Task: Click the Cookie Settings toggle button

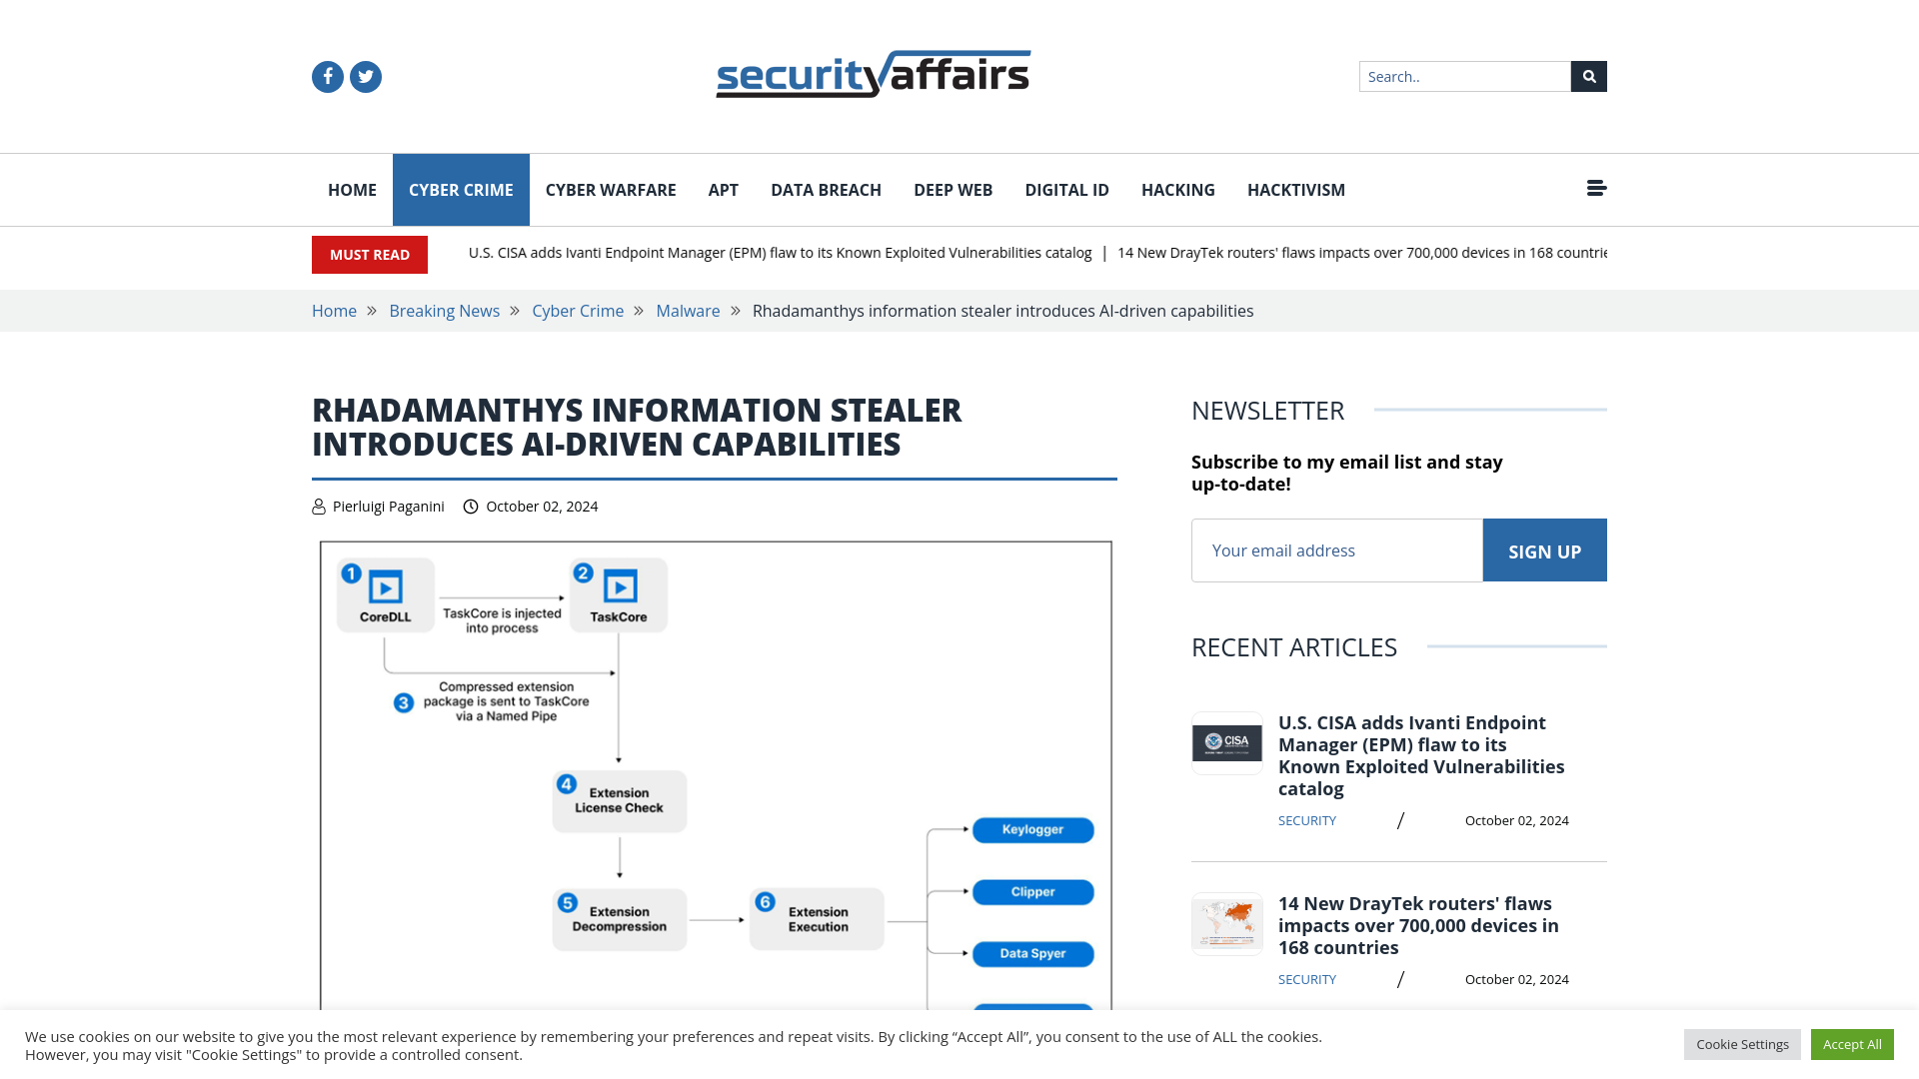Action: pos(1742,1043)
